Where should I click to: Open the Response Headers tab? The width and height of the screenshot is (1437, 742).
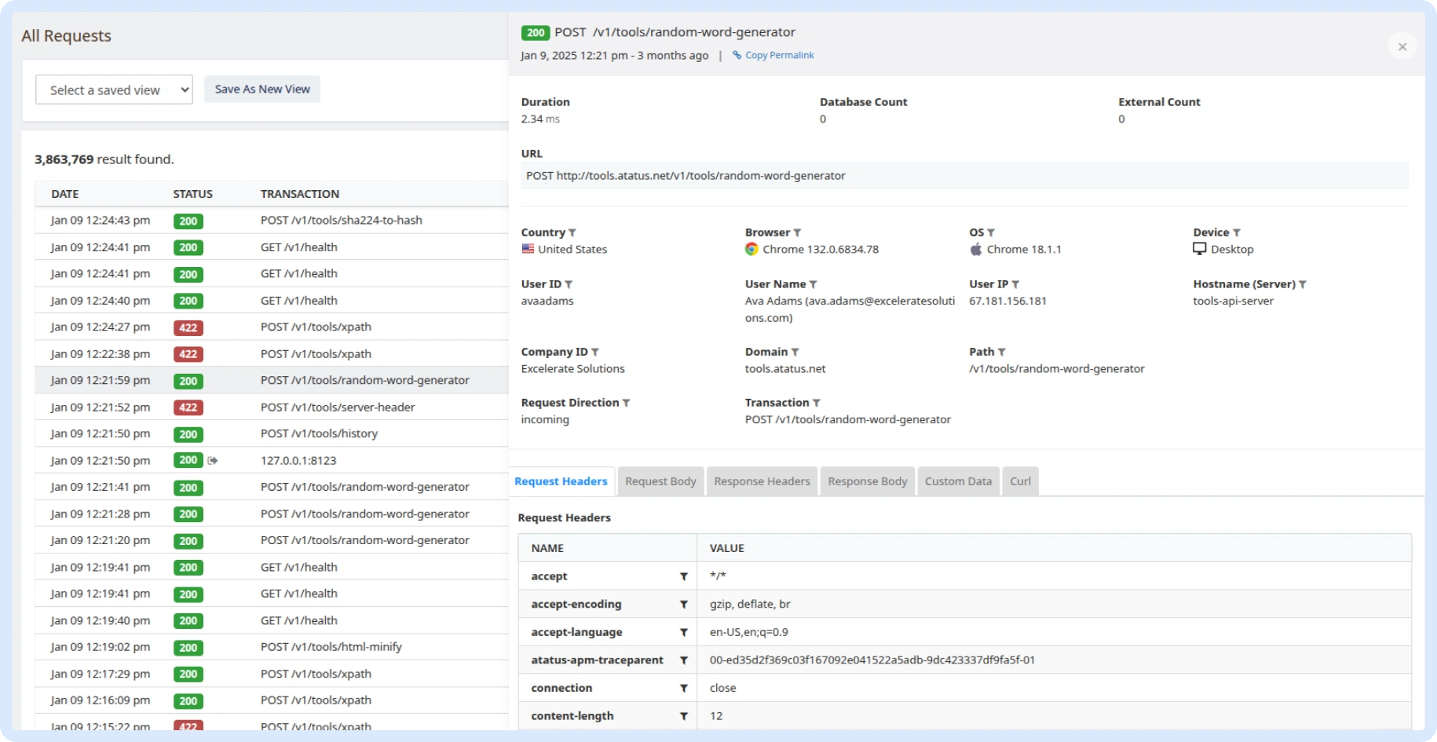[762, 481]
